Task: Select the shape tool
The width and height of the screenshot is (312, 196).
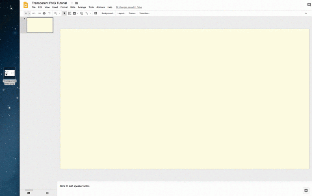Action: [x=82, y=13]
